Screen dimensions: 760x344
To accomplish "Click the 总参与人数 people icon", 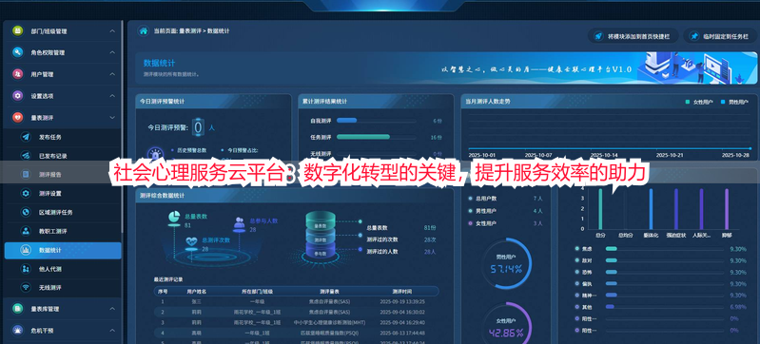I will 239,223.
